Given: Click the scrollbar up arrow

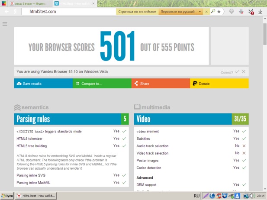Looking at the screenshot, I should click(x=265, y=19).
